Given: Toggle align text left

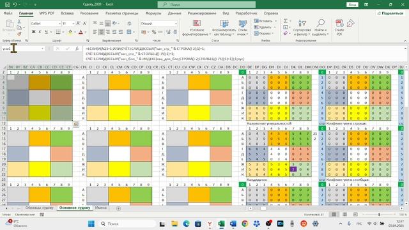Looking at the screenshot, I should click(95, 32).
